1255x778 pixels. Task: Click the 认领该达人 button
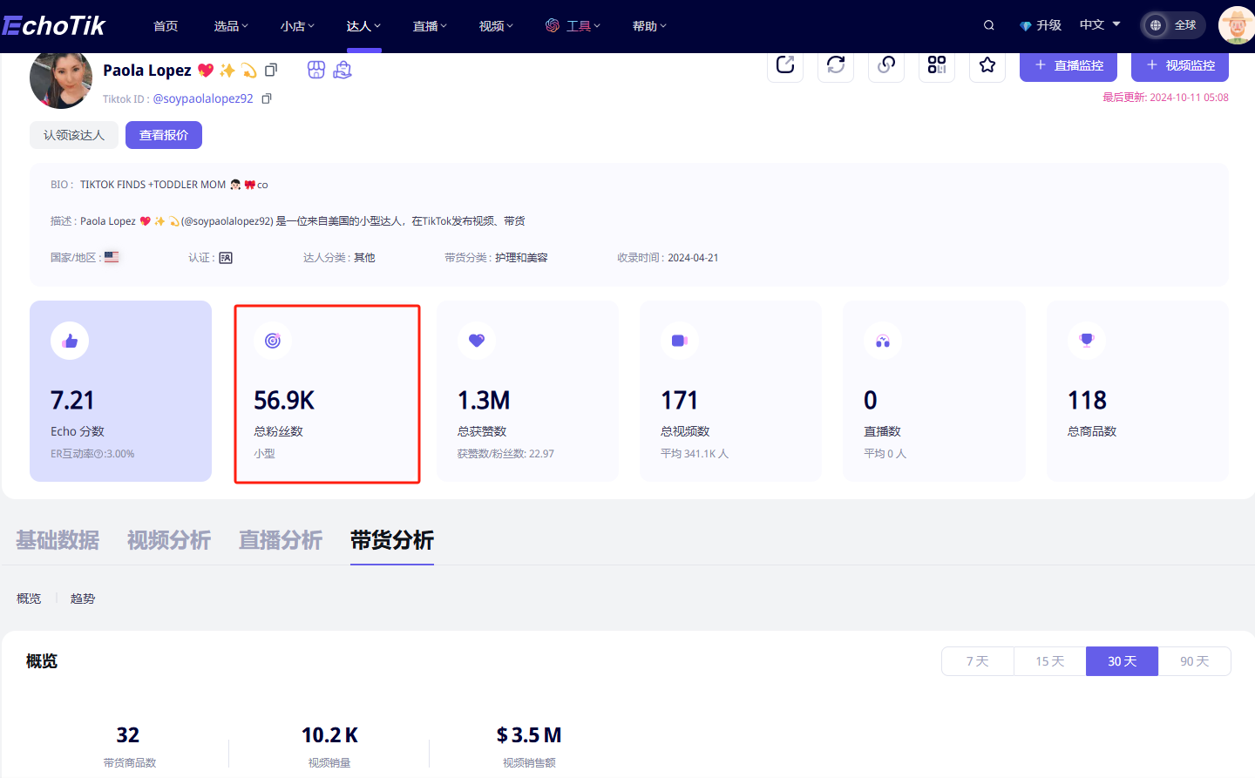click(74, 135)
